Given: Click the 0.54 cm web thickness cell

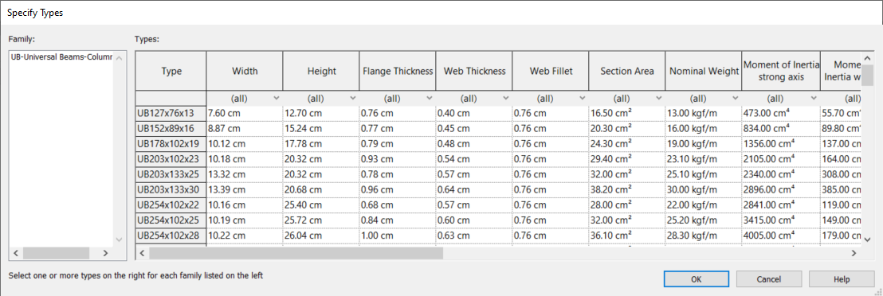Looking at the screenshot, I should tap(474, 158).
